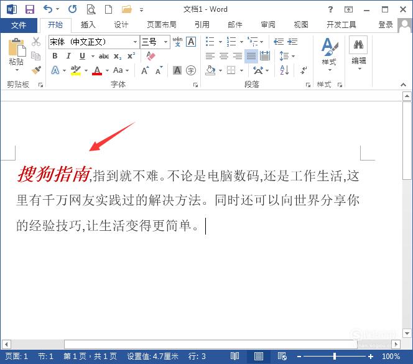Save the document with the floppy disk icon

(29, 9)
